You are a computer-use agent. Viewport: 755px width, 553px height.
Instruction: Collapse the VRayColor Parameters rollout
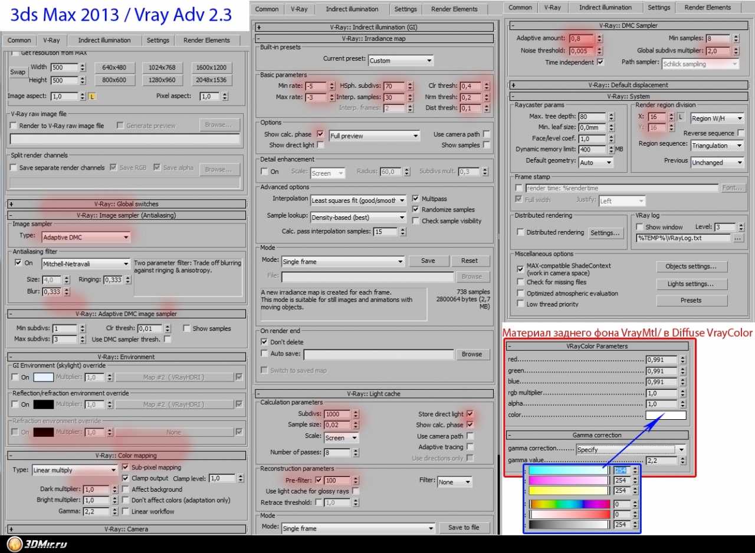pos(598,346)
